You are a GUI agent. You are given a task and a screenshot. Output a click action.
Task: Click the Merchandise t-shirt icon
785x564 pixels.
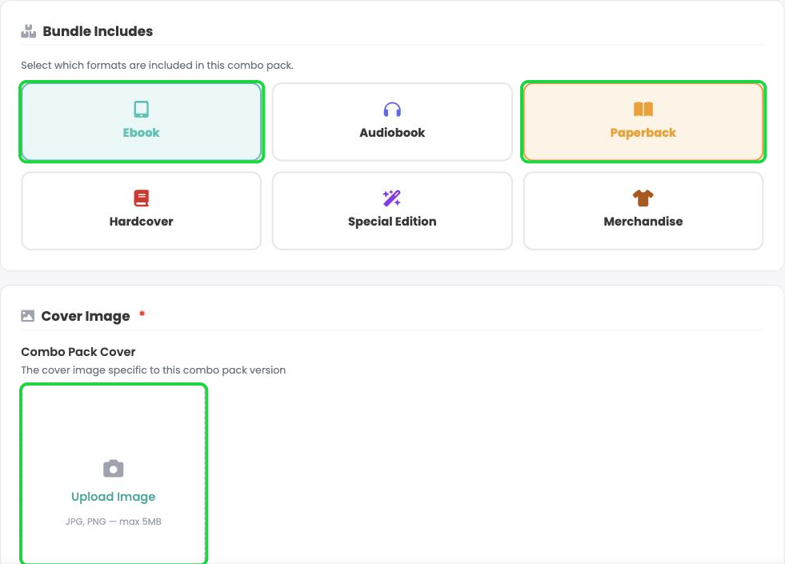pos(643,198)
